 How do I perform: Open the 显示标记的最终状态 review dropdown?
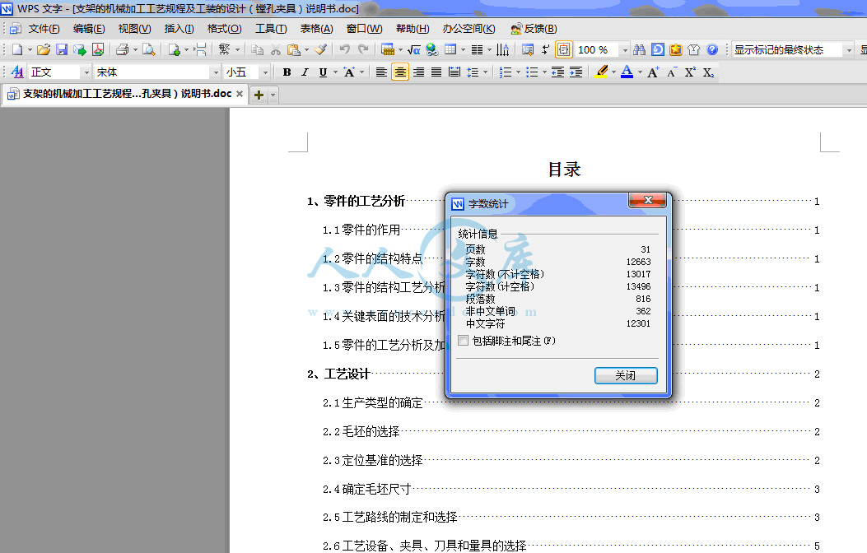(849, 49)
